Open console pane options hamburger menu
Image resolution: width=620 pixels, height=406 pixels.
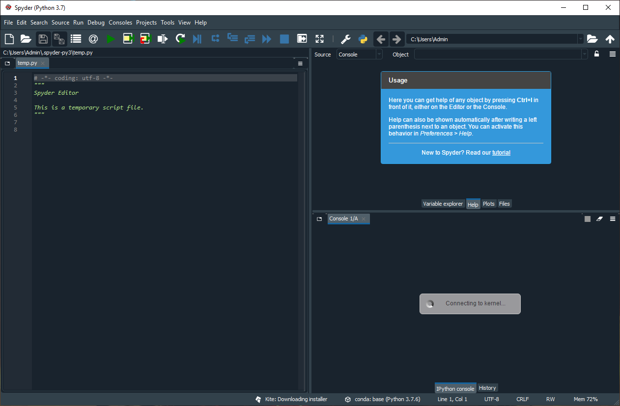[x=613, y=218]
